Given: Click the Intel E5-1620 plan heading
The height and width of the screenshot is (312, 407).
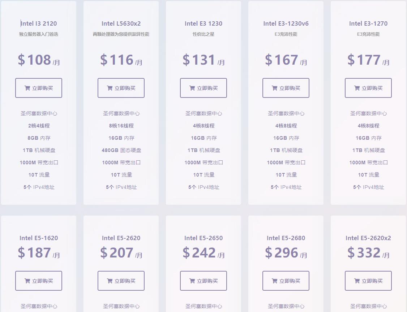Looking at the screenshot, I should [x=39, y=238].
